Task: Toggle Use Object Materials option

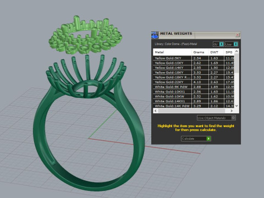Action: pos(216,118)
